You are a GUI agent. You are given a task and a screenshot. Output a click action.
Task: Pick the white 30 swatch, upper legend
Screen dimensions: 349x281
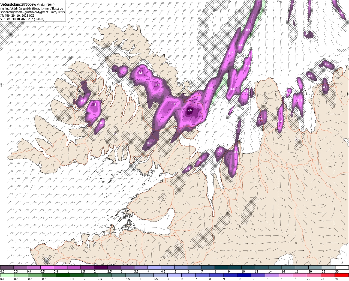point(342,267)
